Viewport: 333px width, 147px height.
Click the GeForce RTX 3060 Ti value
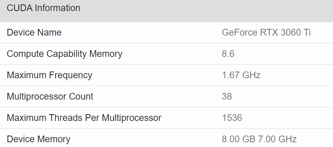[266, 32]
